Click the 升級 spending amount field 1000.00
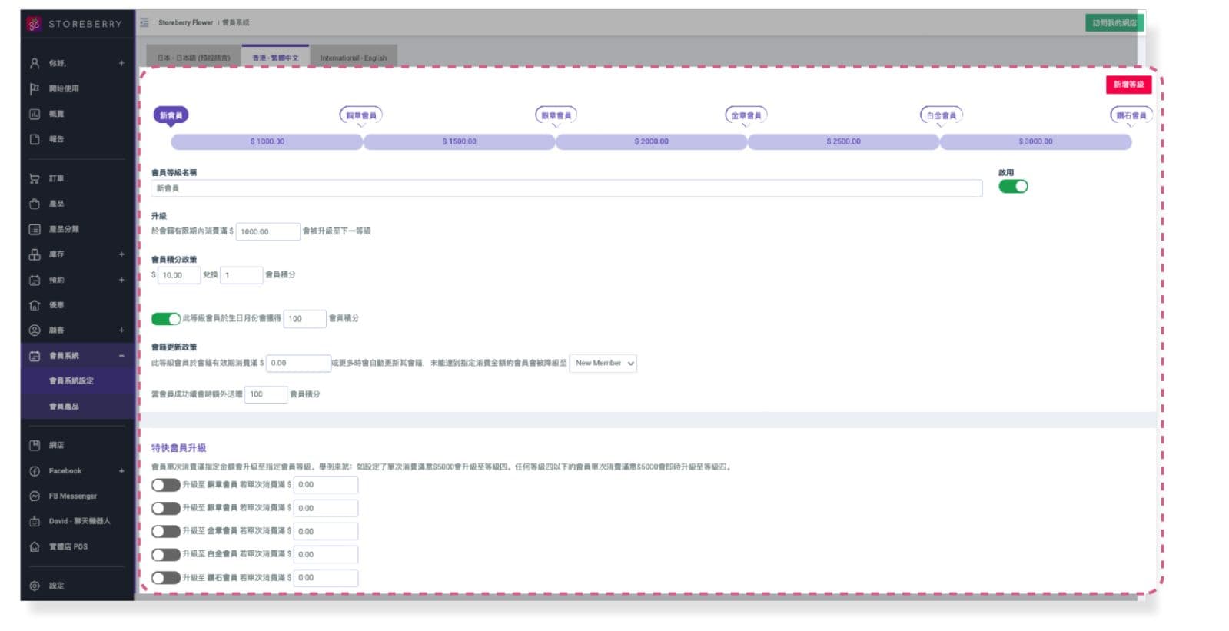1229x631 pixels. (x=267, y=231)
